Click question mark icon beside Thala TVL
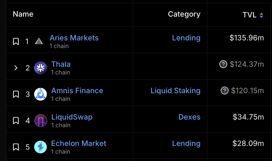Image resolution: width=272 pixels, height=161 pixels. [223, 64]
